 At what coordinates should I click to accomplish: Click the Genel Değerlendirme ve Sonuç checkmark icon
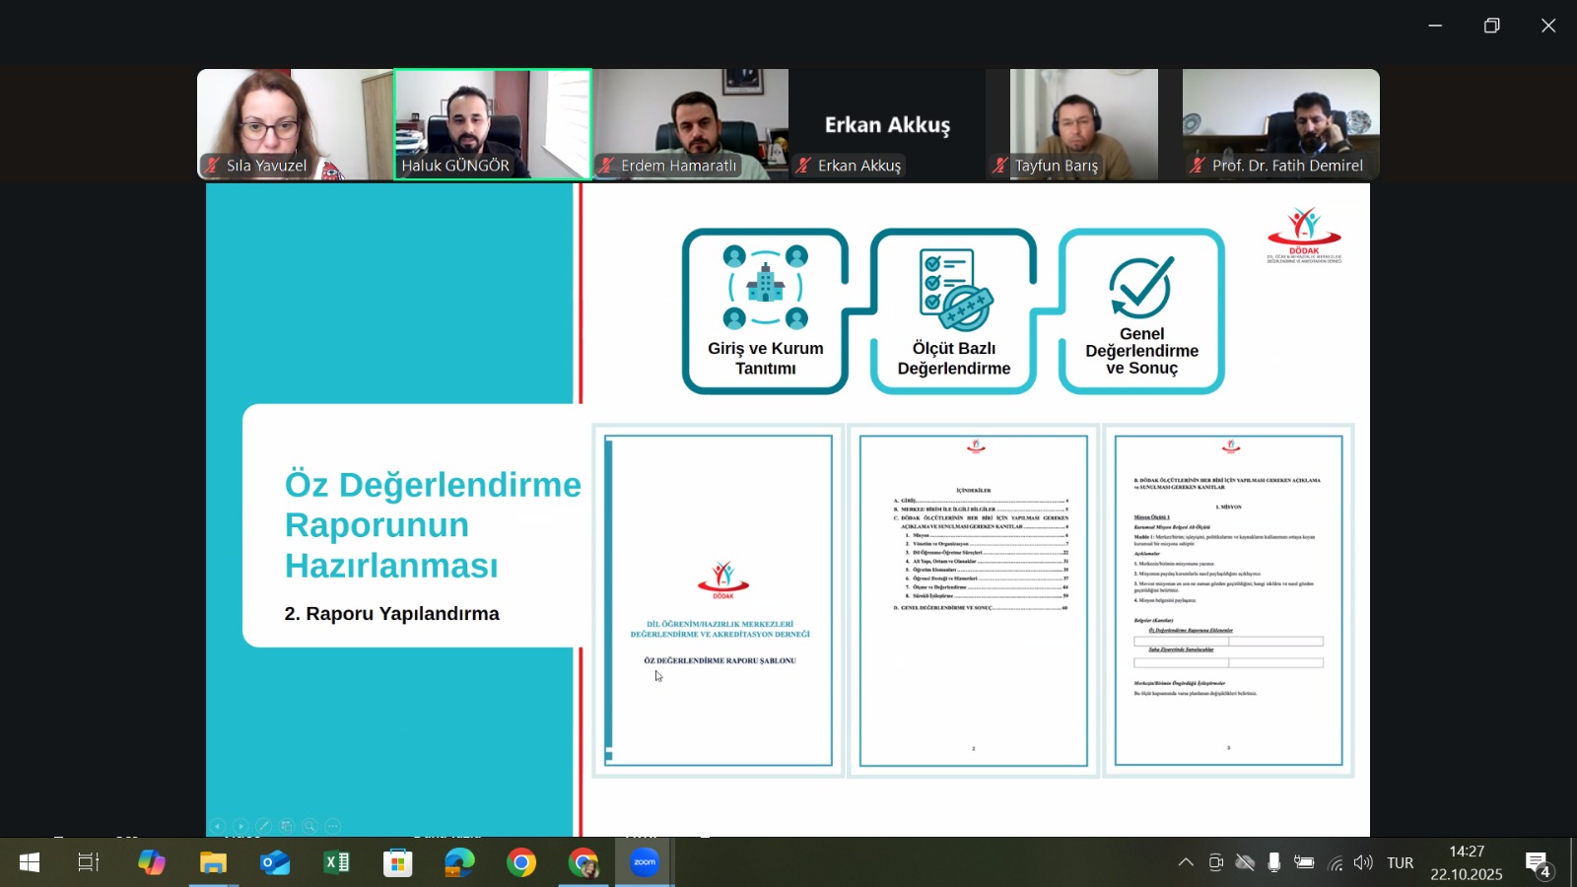[x=1141, y=287]
